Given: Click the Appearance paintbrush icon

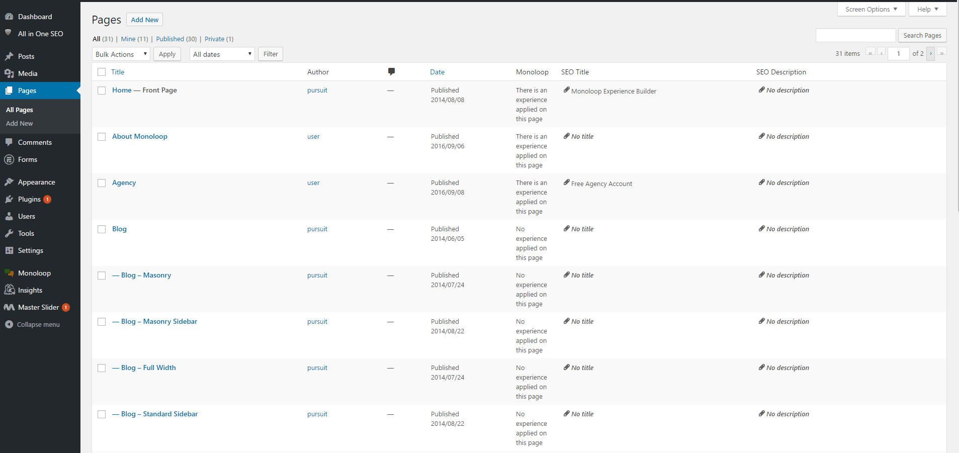Looking at the screenshot, I should (x=9, y=182).
